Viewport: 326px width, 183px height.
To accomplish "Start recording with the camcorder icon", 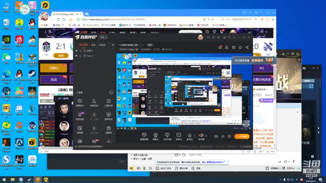I will tap(216, 136).
